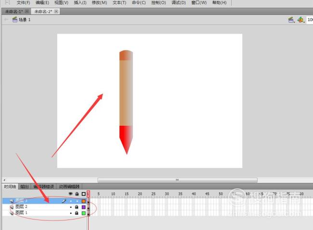
Task: Switch to the 编译器错误 tab
Action: [43, 187]
